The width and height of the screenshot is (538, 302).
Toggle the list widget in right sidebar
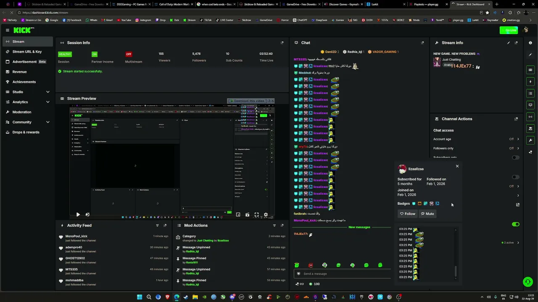[x=530, y=93]
